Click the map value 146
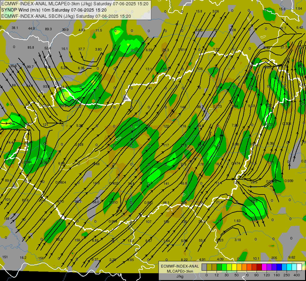 click(183, 107)
